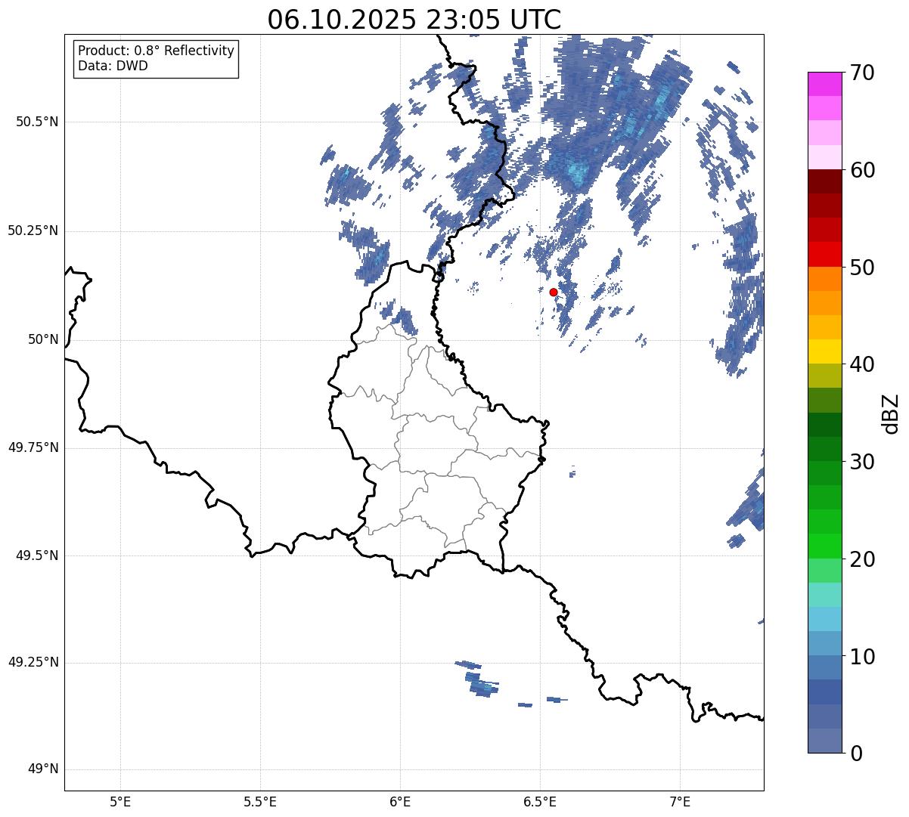Click the colorbar 20 tick label
The image size is (909, 817).
coord(862,559)
